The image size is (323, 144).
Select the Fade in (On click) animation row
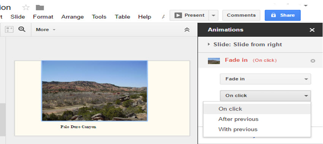pos(260,60)
